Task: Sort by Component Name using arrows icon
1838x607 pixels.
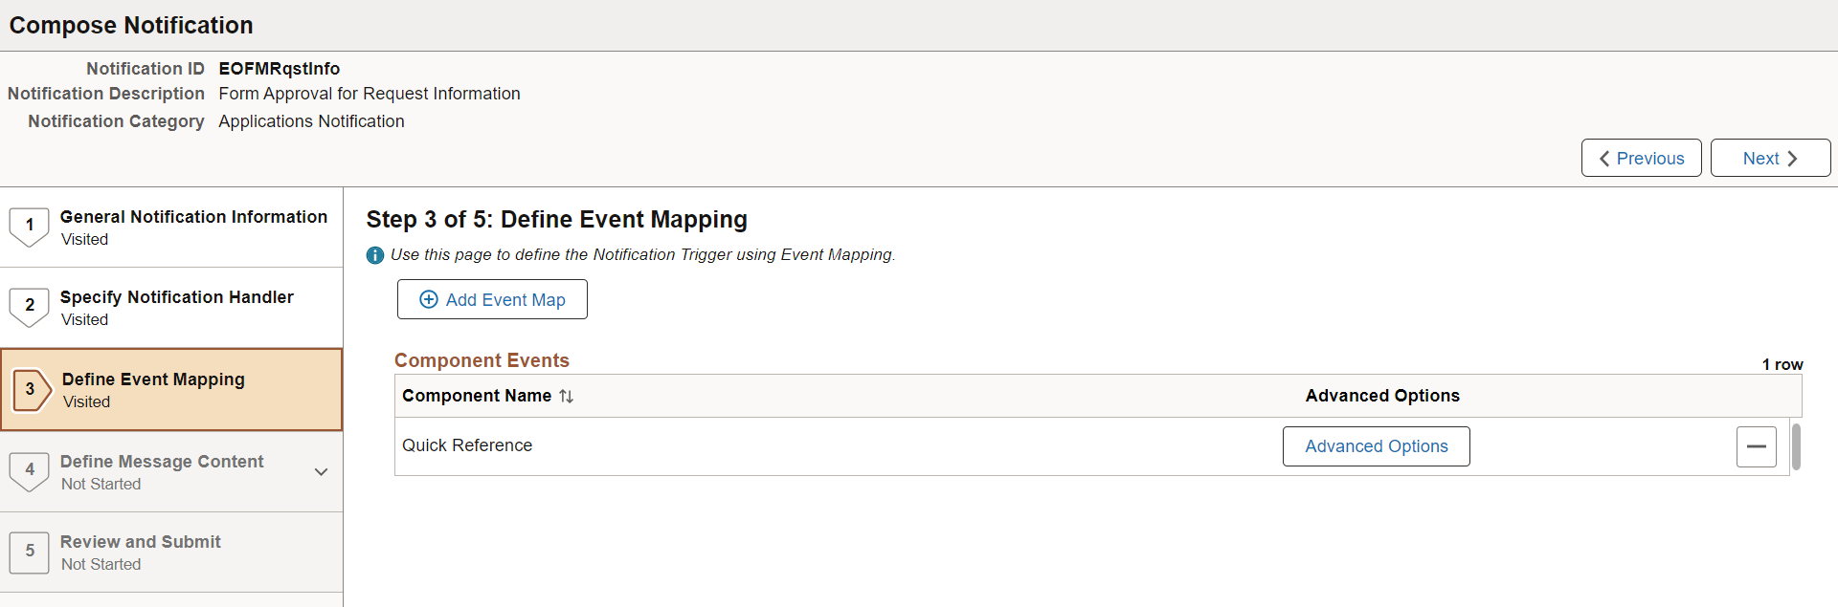Action: pyautogui.click(x=566, y=396)
